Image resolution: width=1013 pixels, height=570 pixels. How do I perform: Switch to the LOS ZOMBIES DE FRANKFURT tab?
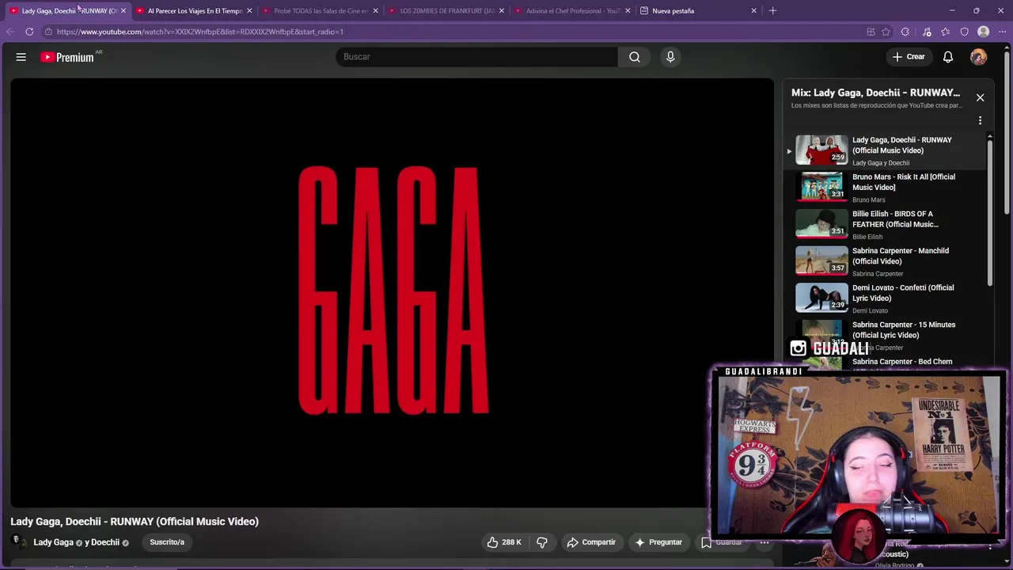(446, 11)
